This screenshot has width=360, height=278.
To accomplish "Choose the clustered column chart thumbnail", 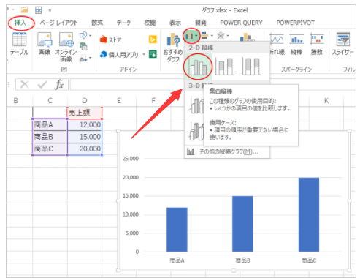I will 197,67.
